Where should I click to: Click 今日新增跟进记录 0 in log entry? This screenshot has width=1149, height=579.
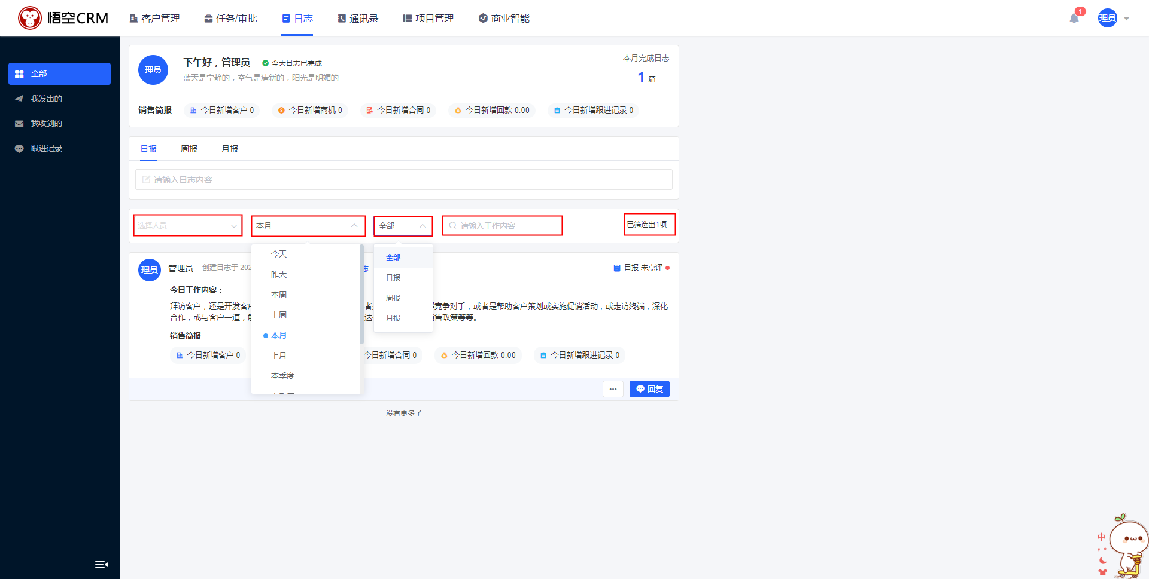click(579, 355)
